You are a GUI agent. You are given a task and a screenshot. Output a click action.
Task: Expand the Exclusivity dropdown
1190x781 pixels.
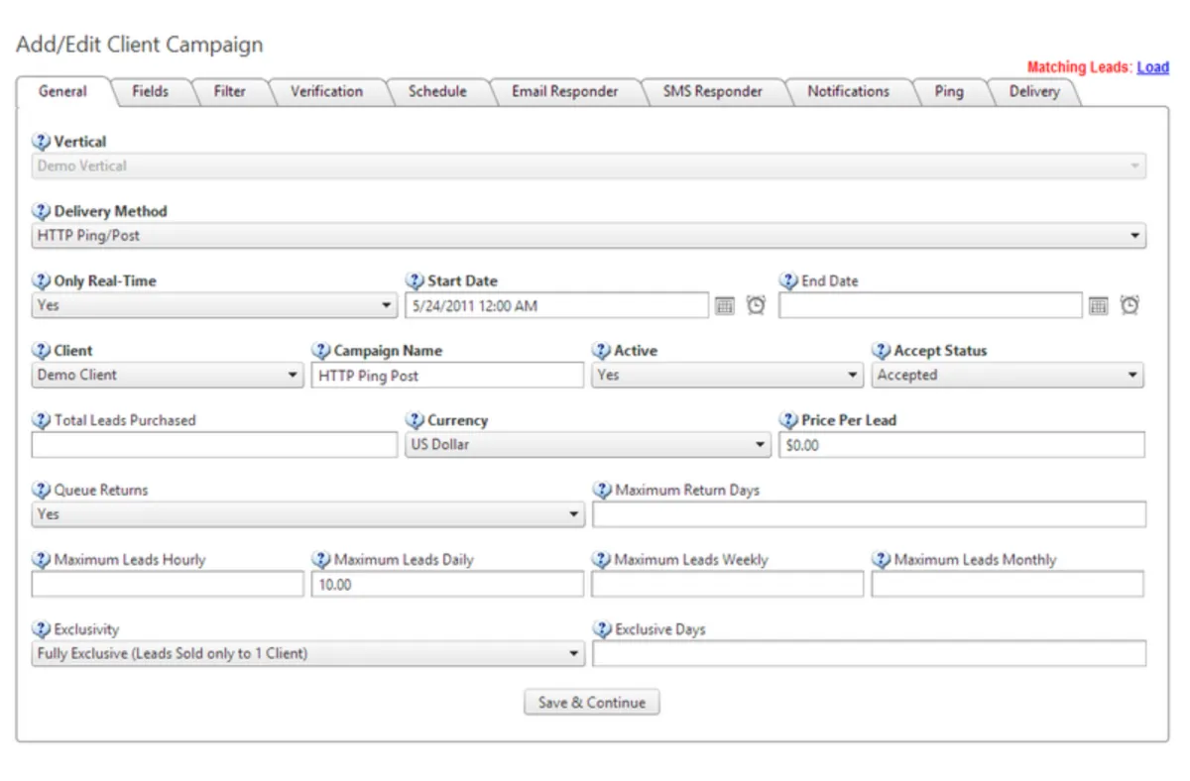click(573, 654)
